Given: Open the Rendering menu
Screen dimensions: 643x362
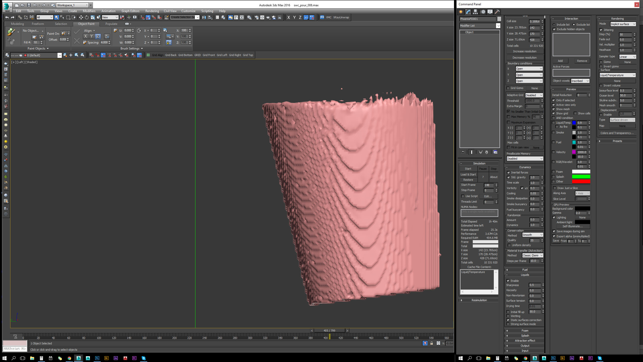Looking at the screenshot, I should click(x=152, y=11).
